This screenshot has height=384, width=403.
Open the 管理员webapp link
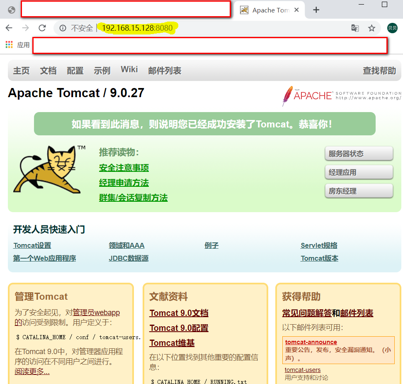coord(96,313)
